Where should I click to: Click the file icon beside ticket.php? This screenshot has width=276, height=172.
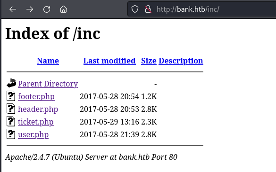pos(11,121)
